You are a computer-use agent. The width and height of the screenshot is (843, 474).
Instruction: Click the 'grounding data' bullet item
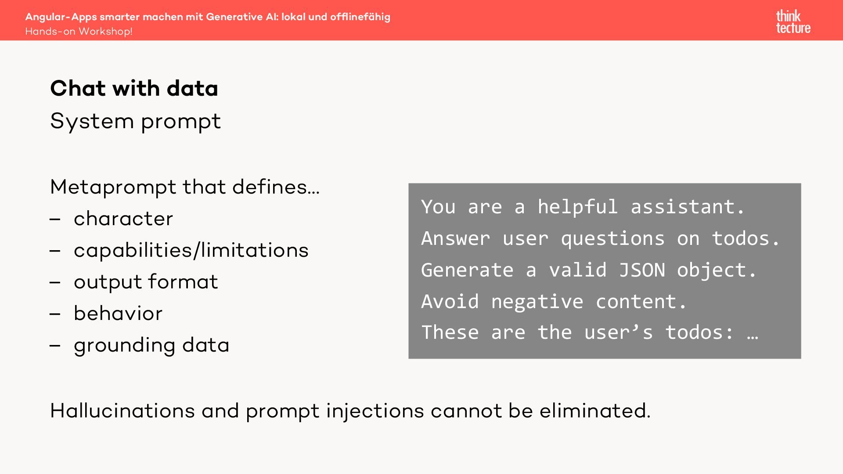[x=151, y=345]
